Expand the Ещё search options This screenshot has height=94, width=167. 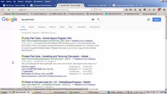tap(70, 27)
